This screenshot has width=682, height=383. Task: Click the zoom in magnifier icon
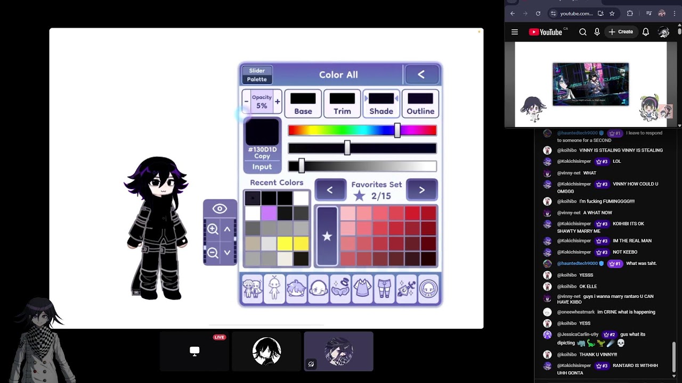[213, 229]
